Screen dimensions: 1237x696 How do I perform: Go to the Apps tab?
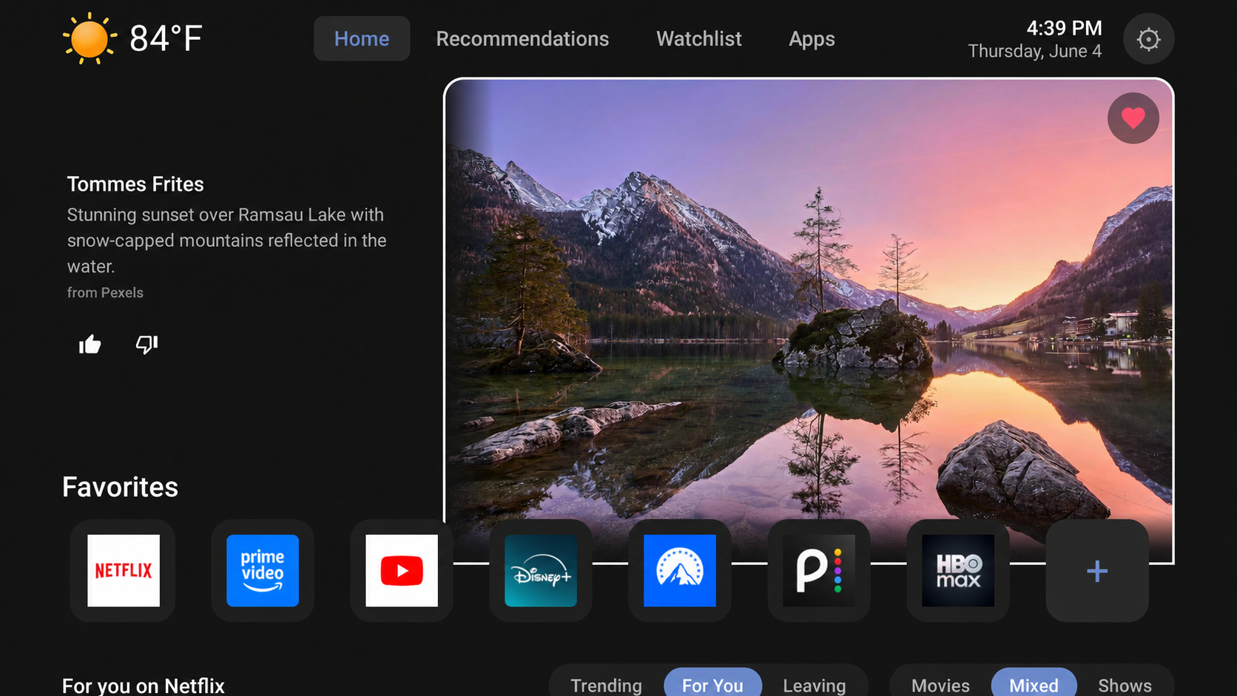pos(812,38)
